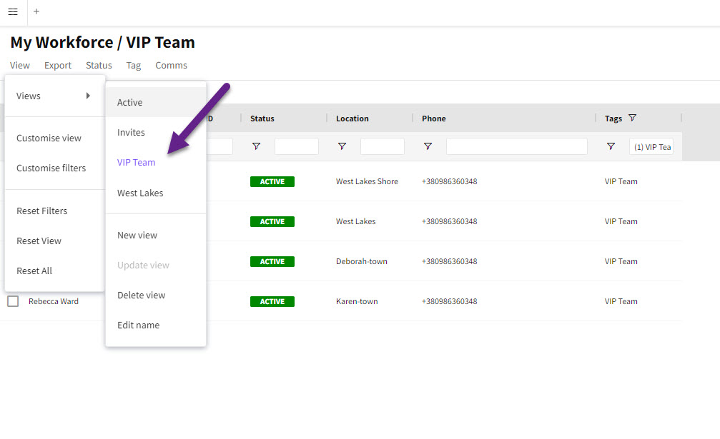
Task: Click the Location filter input box
Action: [382, 146]
